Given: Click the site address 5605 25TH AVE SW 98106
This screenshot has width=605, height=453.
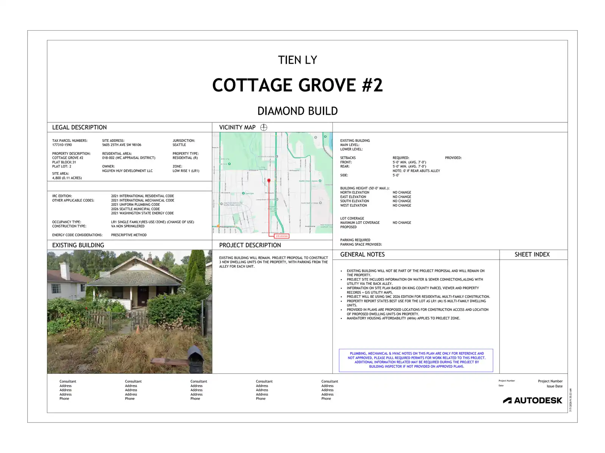Looking at the screenshot, I should 122,145.
